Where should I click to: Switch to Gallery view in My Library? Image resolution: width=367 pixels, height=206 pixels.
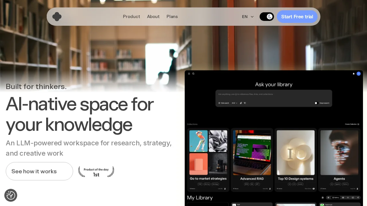point(335,198)
